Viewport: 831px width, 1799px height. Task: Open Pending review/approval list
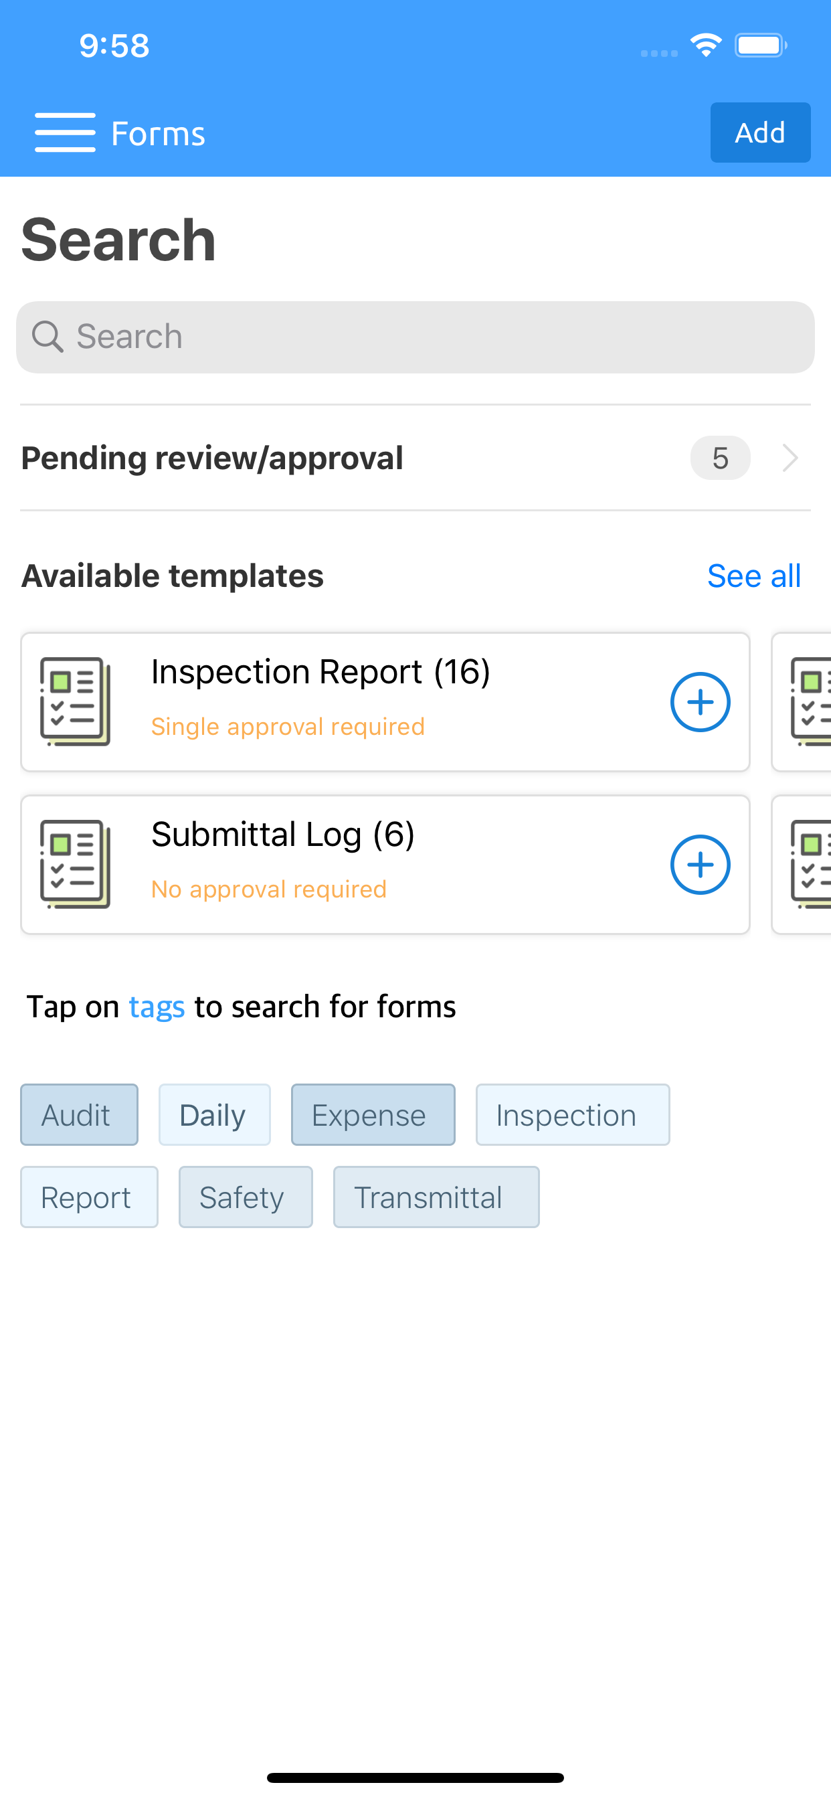point(415,458)
